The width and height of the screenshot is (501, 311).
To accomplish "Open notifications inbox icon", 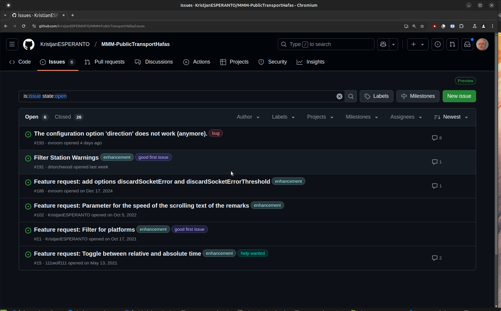I will click(x=467, y=44).
